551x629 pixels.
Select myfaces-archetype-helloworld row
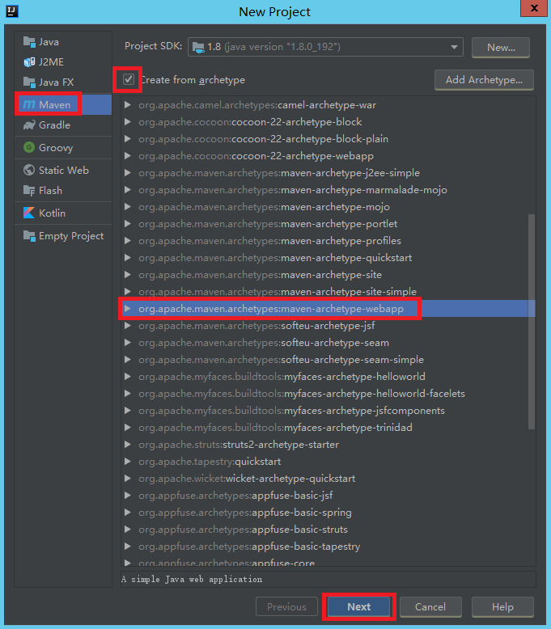pyautogui.click(x=328, y=377)
